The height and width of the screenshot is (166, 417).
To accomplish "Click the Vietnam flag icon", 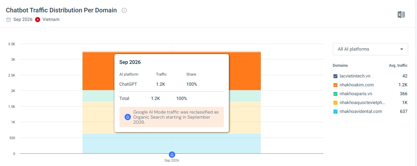I will 38,19.
